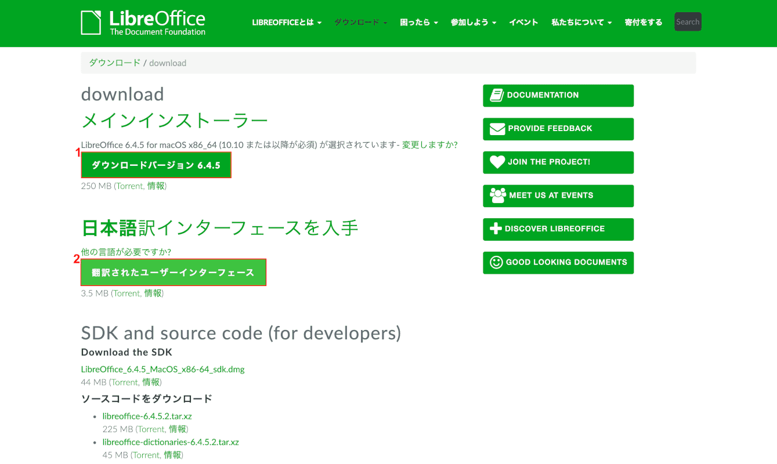Go to the イベント page

(x=523, y=23)
